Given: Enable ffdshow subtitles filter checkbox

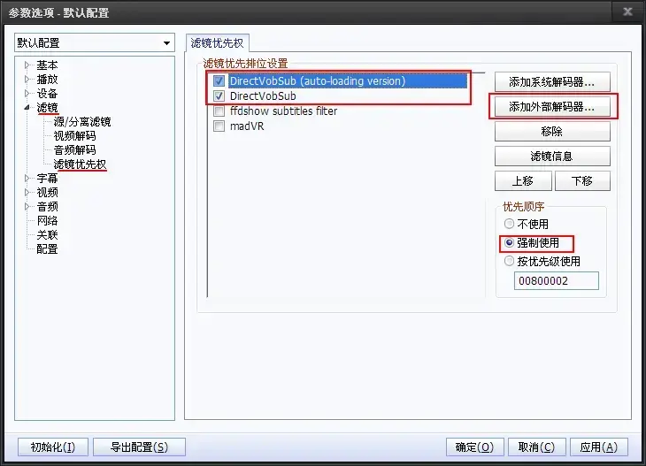Looking at the screenshot, I should tap(219, 111).
